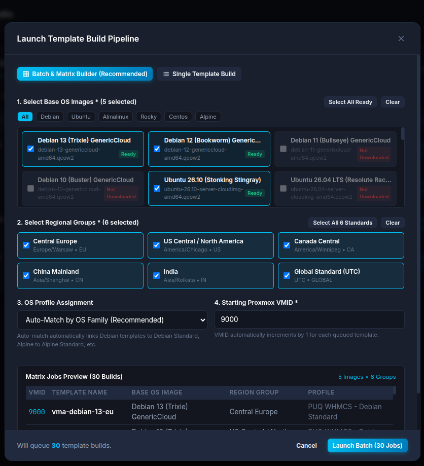
Task: Click the list icon in Single Template Build
Action: [166, 74]
